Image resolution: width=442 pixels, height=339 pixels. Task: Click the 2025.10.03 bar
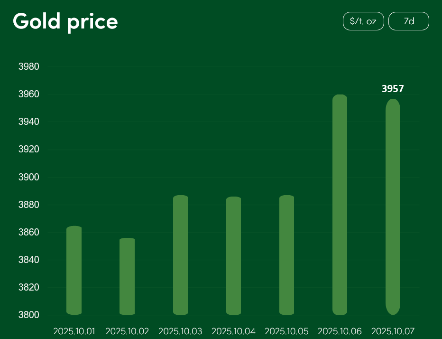tap(180, 255)
